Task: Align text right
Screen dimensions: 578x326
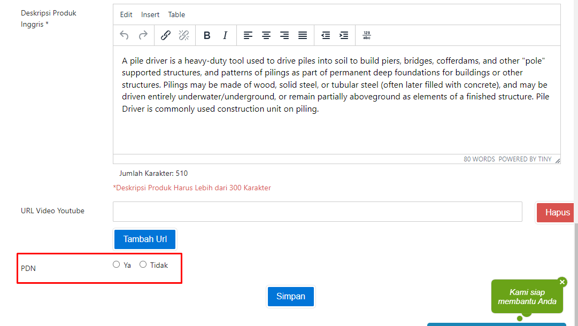Action: coord(284,35)
